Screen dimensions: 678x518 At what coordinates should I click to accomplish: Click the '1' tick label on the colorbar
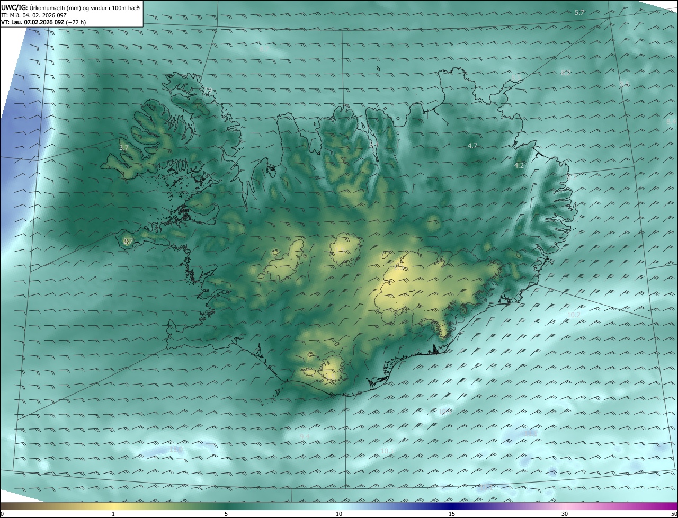pos(113,514)
